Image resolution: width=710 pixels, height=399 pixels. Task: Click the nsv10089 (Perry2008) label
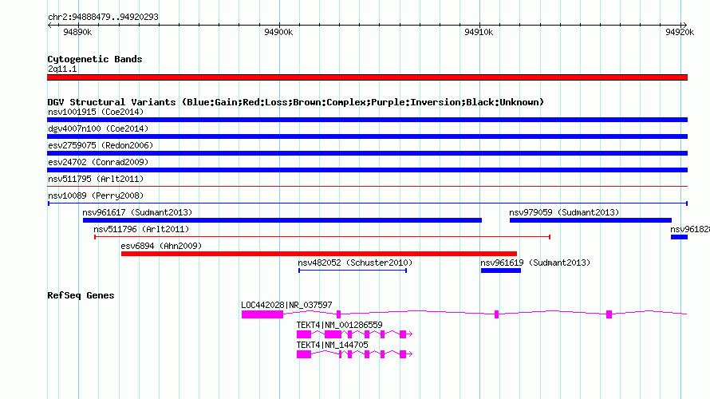point(96,196)
